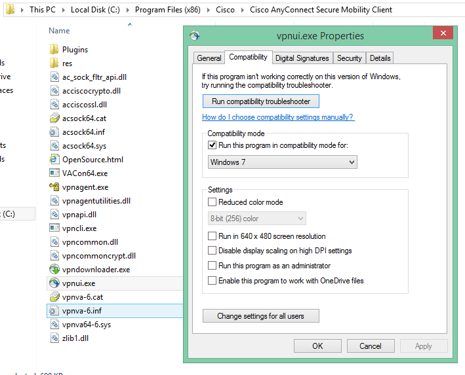Image resolution: width=465 pixels, height=375 pixels.
Task: Uncheck Run this program in compatibility mode
Action: (212, 145)
